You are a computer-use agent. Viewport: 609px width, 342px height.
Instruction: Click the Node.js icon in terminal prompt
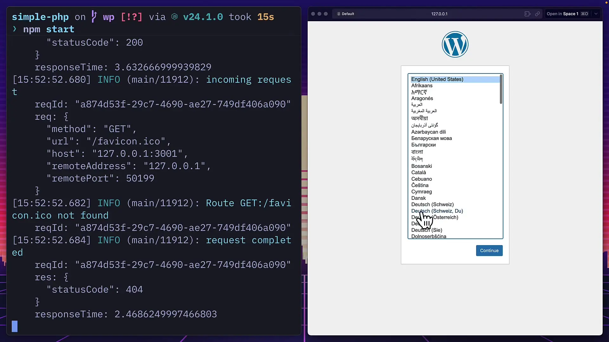coord(174,16)
